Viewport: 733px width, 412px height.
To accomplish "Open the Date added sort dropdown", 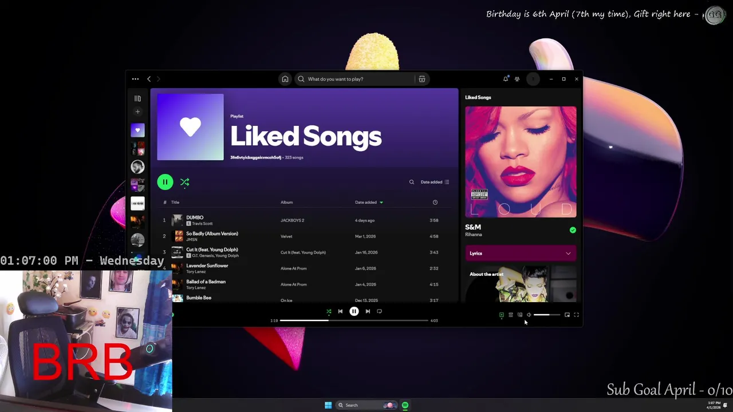I will pyautogui.click(x=435, y=182).
